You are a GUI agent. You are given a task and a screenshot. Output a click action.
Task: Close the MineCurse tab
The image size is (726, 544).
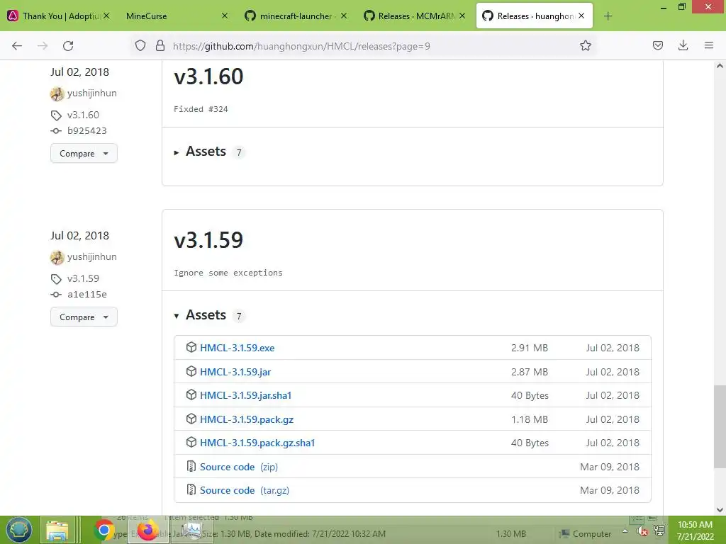(225, 16)
